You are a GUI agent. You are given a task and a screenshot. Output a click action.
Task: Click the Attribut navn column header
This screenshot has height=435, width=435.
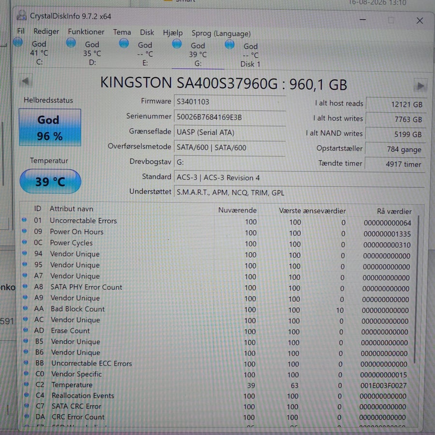(x=72, y=209)
